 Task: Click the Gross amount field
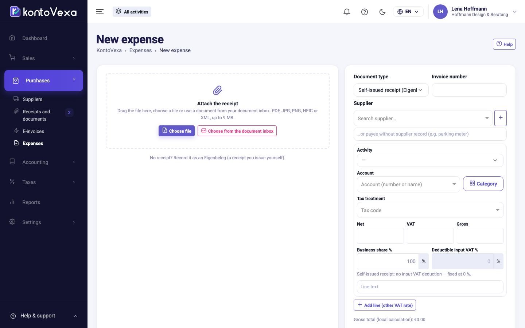pyautogui.click(x=480, y=236)
